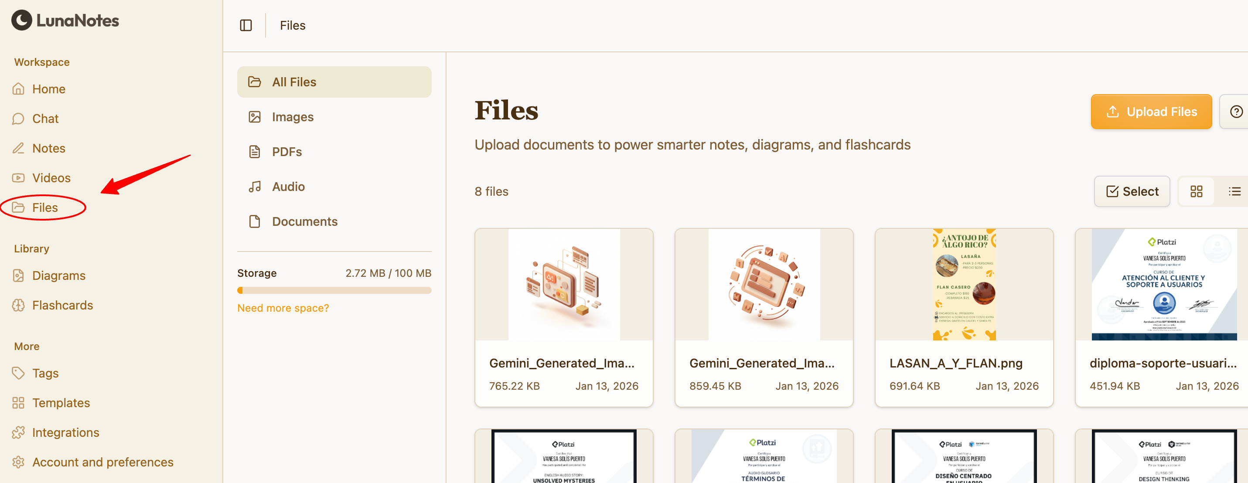Switch to grid view layout

click(1196, 191)
